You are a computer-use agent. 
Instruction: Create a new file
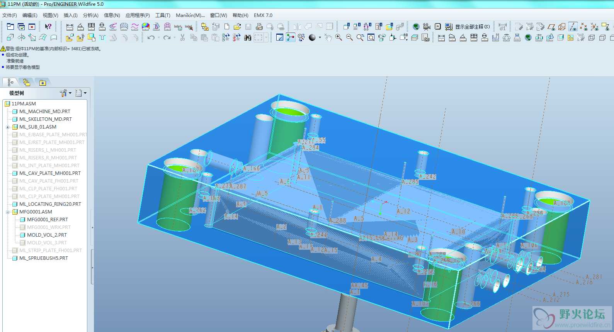point(227,27)
